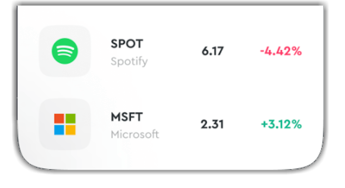The image size is (345, 188).
Task: Click the red -4.42% change figure
Action: pos(281,51)
